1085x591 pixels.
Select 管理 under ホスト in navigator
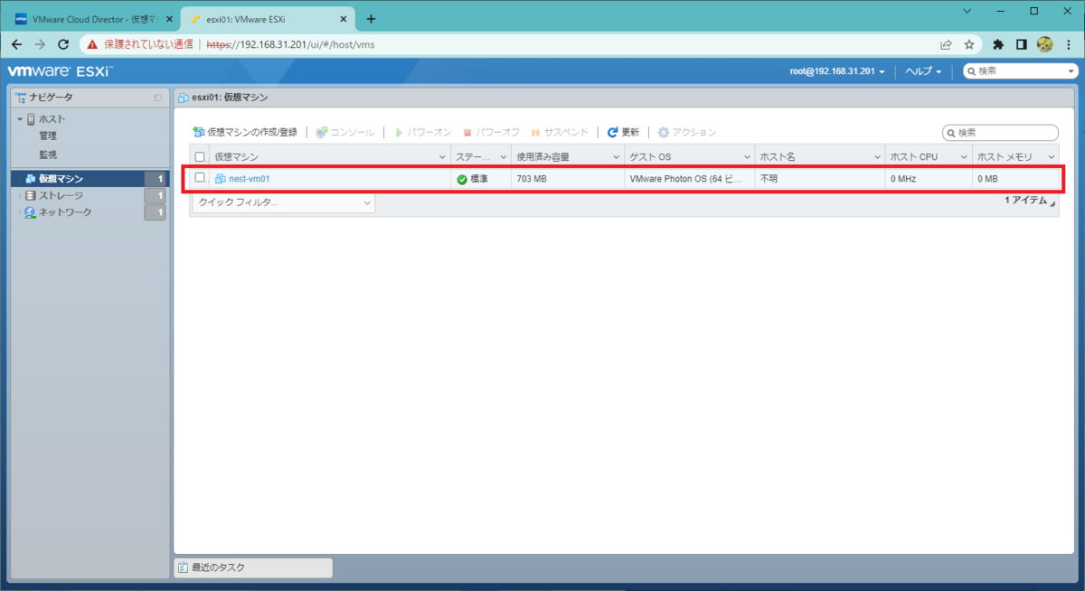tap(48, 136)
